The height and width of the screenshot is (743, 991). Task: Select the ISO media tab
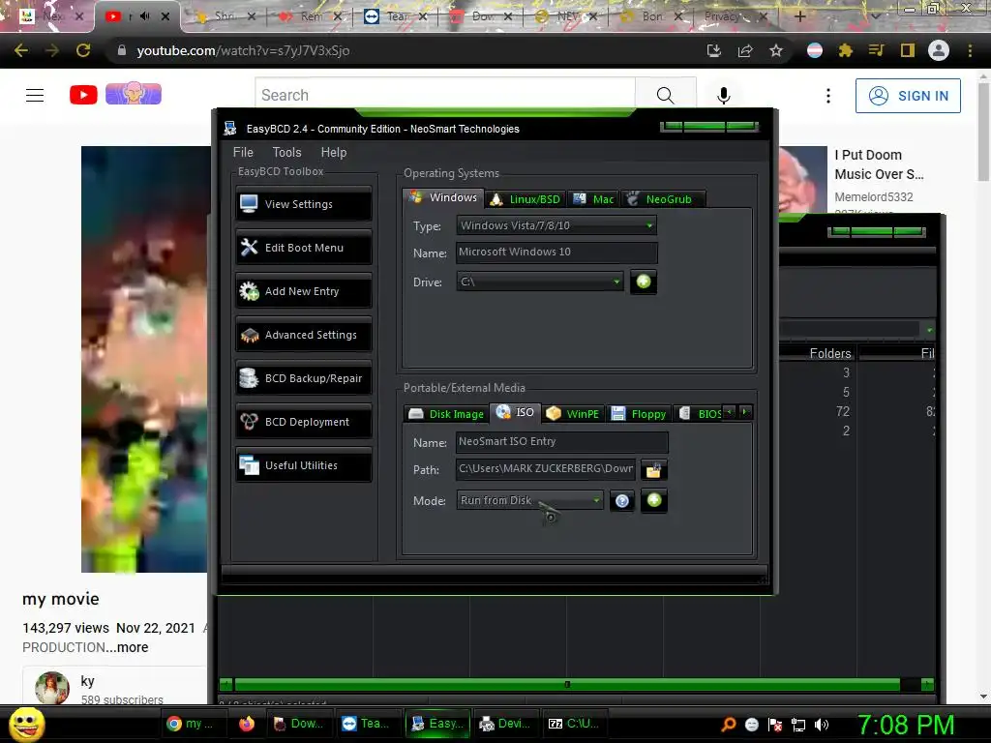(x=515, y=412)
